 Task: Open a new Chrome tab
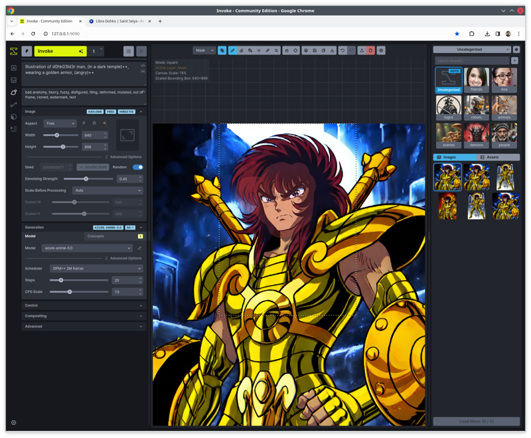(160, 21)
